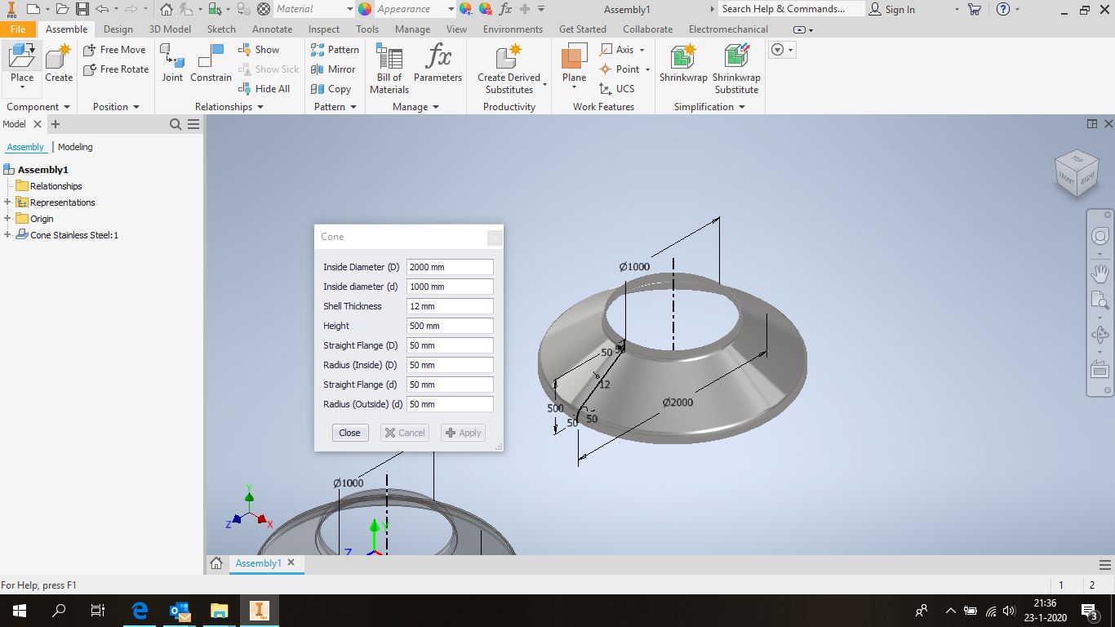Click the Height value field
The image size is (1115, 627).
(x=449, y=326)
